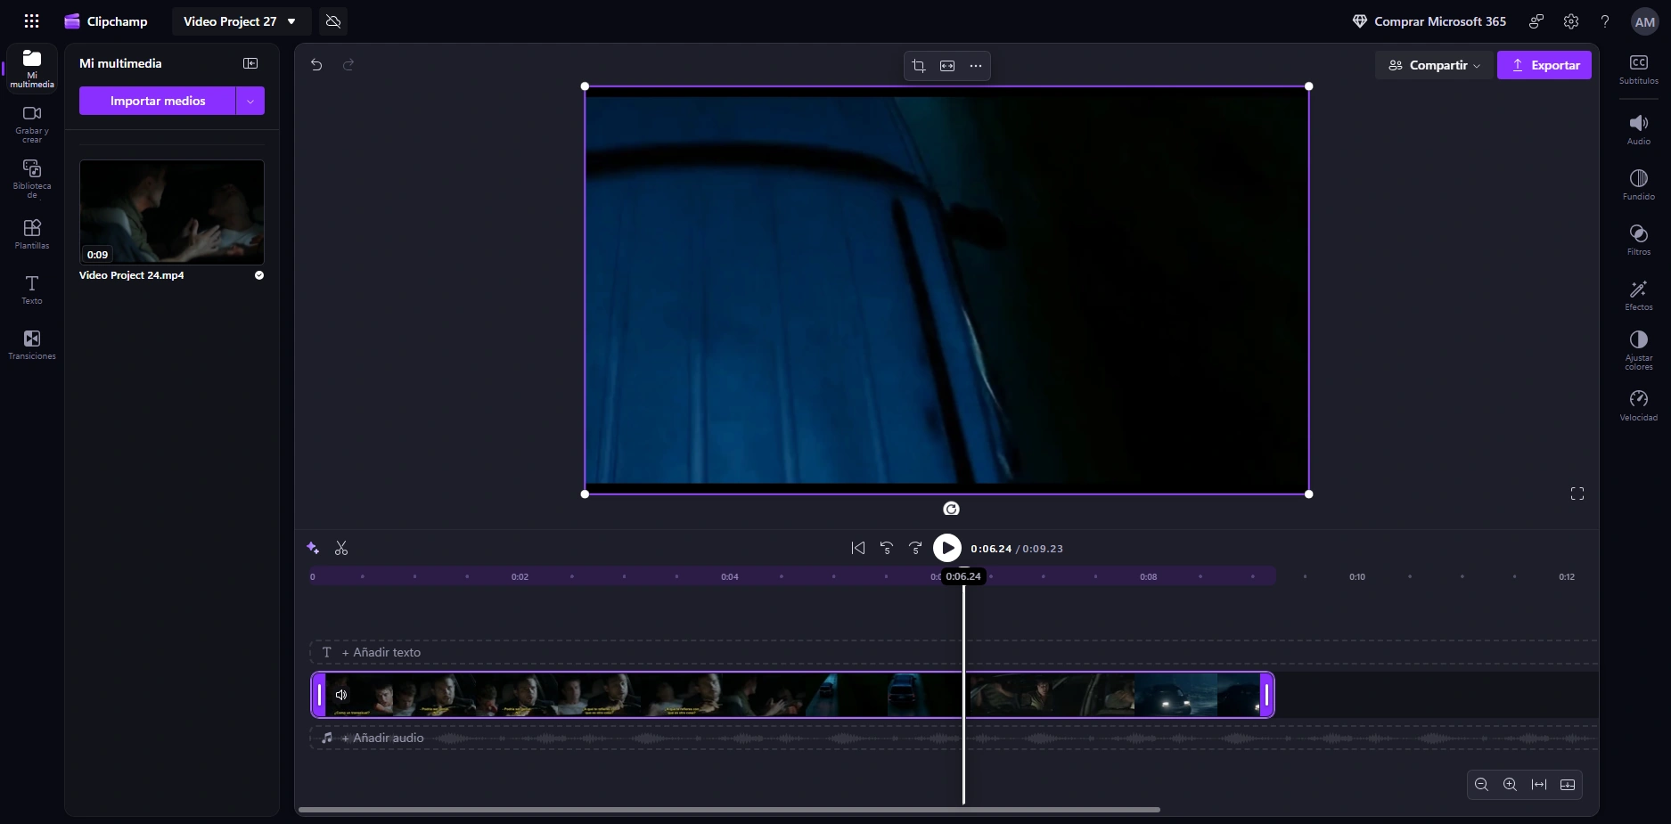Click the video preview canvas
Screen dimensions: 1671x824
click(946, 290)
